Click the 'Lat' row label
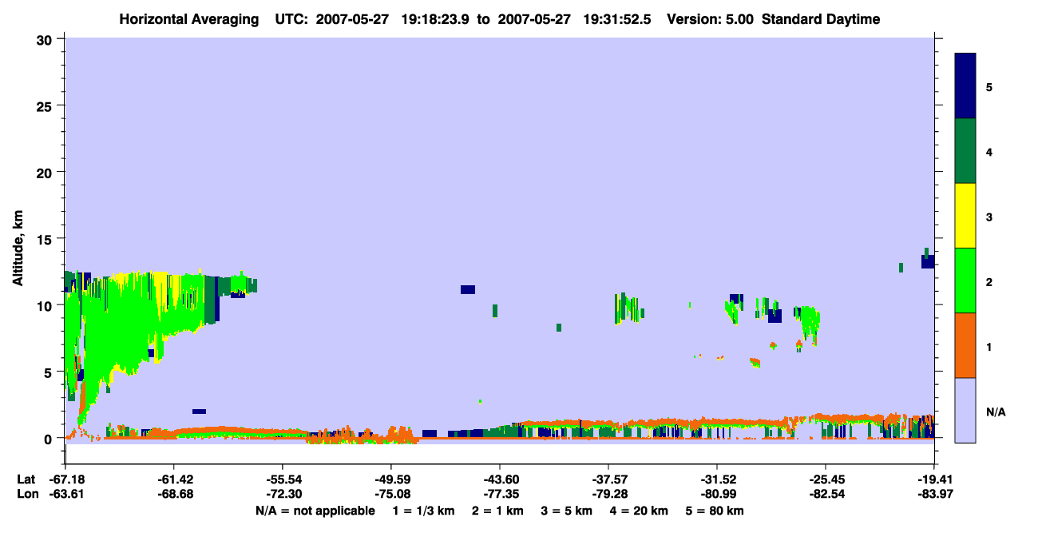This screenshot has width=1038, height=533. (26, 479)
